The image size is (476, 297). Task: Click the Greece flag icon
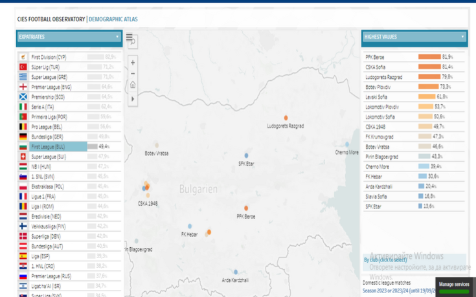coord(23,77)
